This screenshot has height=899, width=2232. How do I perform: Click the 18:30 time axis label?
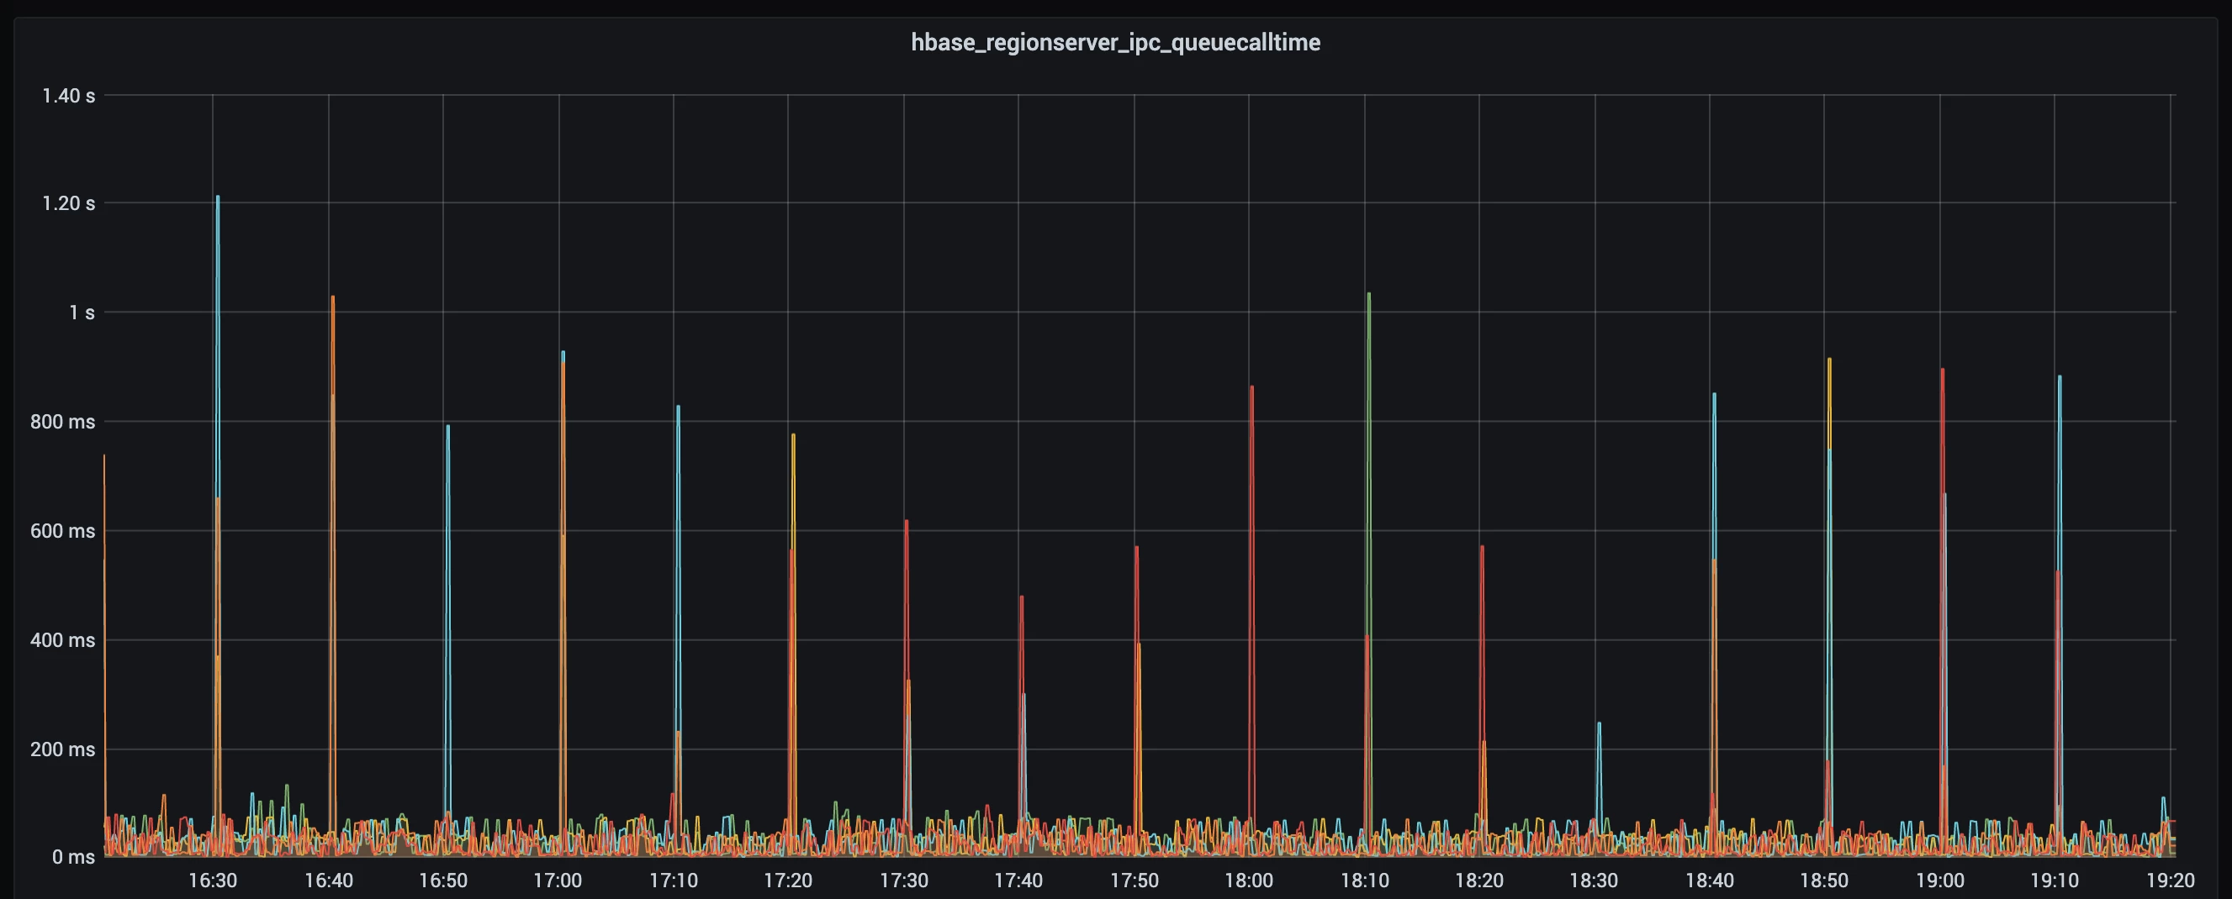point(1594,880)
